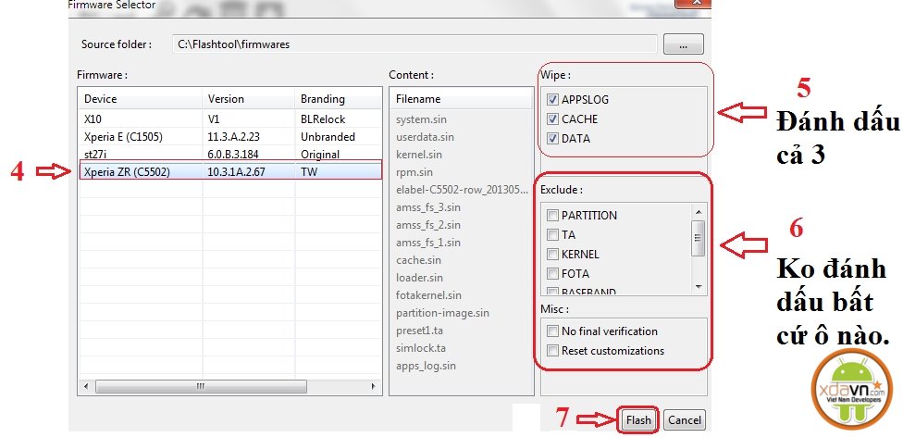Click version 6.0.B.3.184 cell
Viewport: 903px width, 437px height.
[x=234, y=155]
